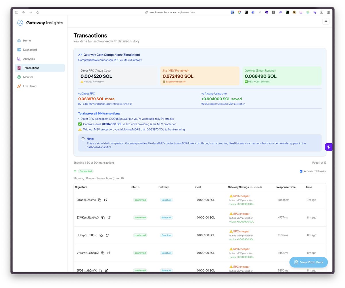345x288 pixels.
Task: Click the +0.904000 SOL saved value
Action: pyautogui.click(x=222, y=99)
